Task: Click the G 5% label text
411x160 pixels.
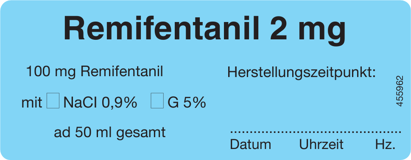Action: [x=187, y=103]
